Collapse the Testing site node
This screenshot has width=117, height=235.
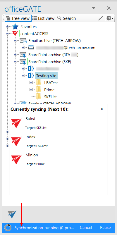[x=23, y=76]
